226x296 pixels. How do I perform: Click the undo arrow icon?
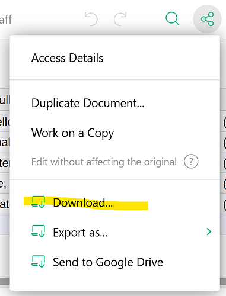click(x=91, y=19)
